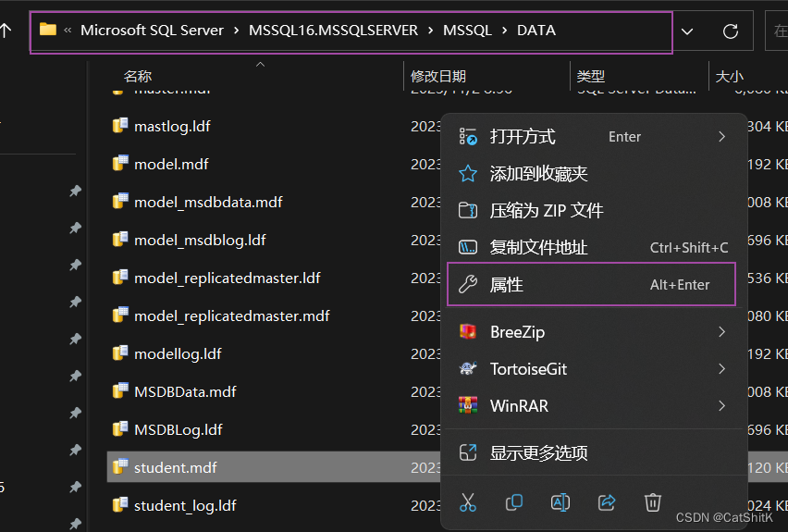Select file model_replicatedmaster.mdf
Screen dimensions: 788x532
pyautogui.click(x=231, y=315)
